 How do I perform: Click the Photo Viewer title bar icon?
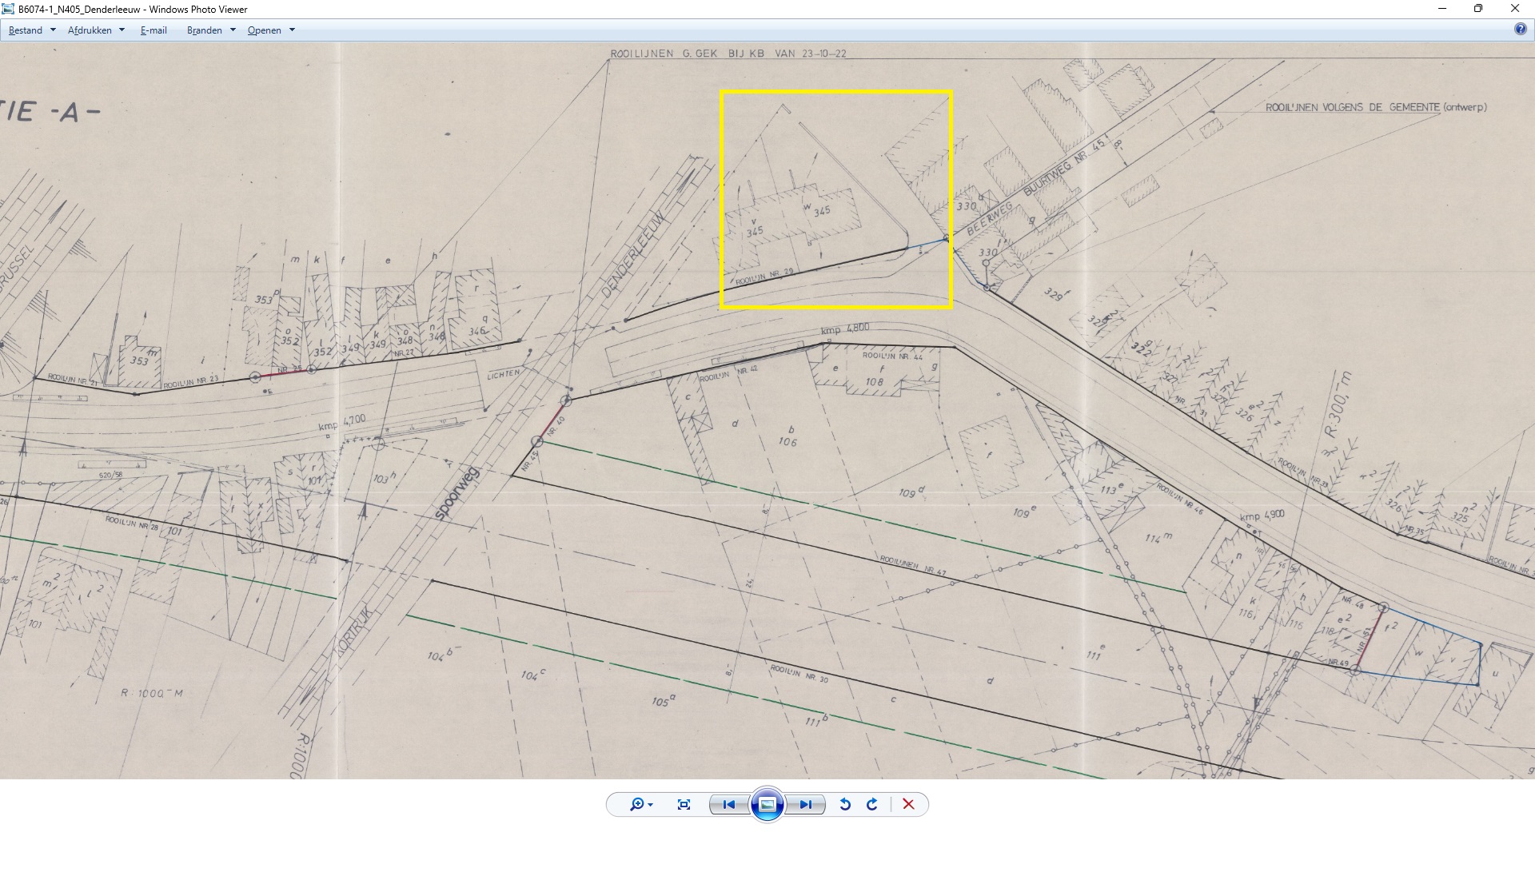pyautogui.click(x=8, y=9)
